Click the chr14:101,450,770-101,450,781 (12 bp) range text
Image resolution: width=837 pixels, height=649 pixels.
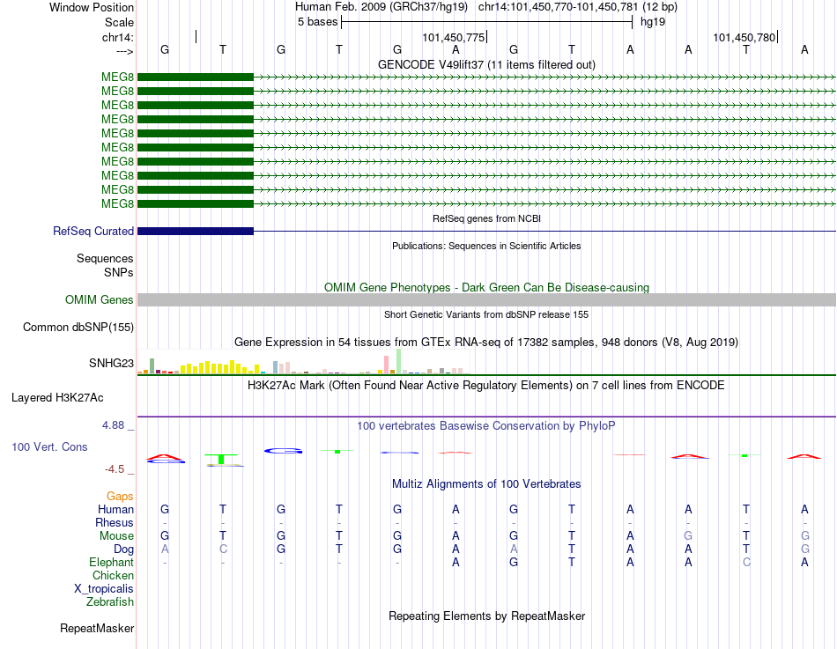[578, 7]
